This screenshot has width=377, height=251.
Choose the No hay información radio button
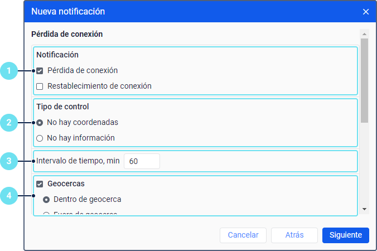coord(40,138)
